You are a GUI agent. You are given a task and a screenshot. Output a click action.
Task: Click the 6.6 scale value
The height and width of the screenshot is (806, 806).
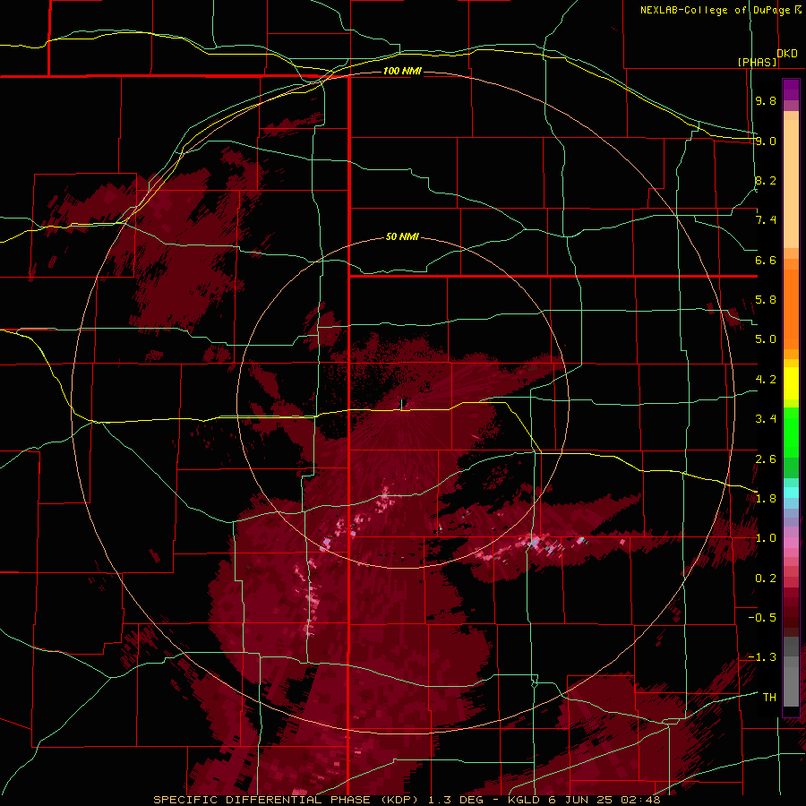(x=766, y=260)
